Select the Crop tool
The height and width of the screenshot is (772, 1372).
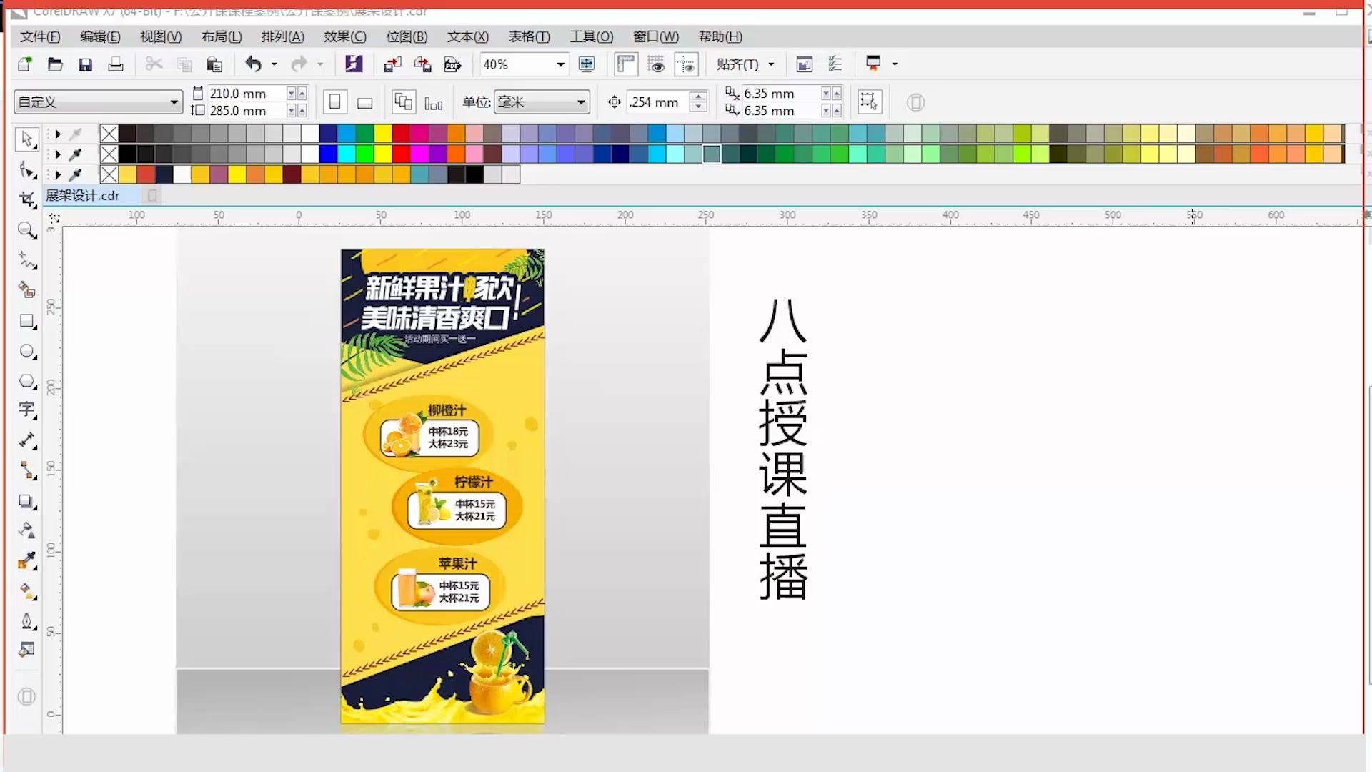coord(26,199)
